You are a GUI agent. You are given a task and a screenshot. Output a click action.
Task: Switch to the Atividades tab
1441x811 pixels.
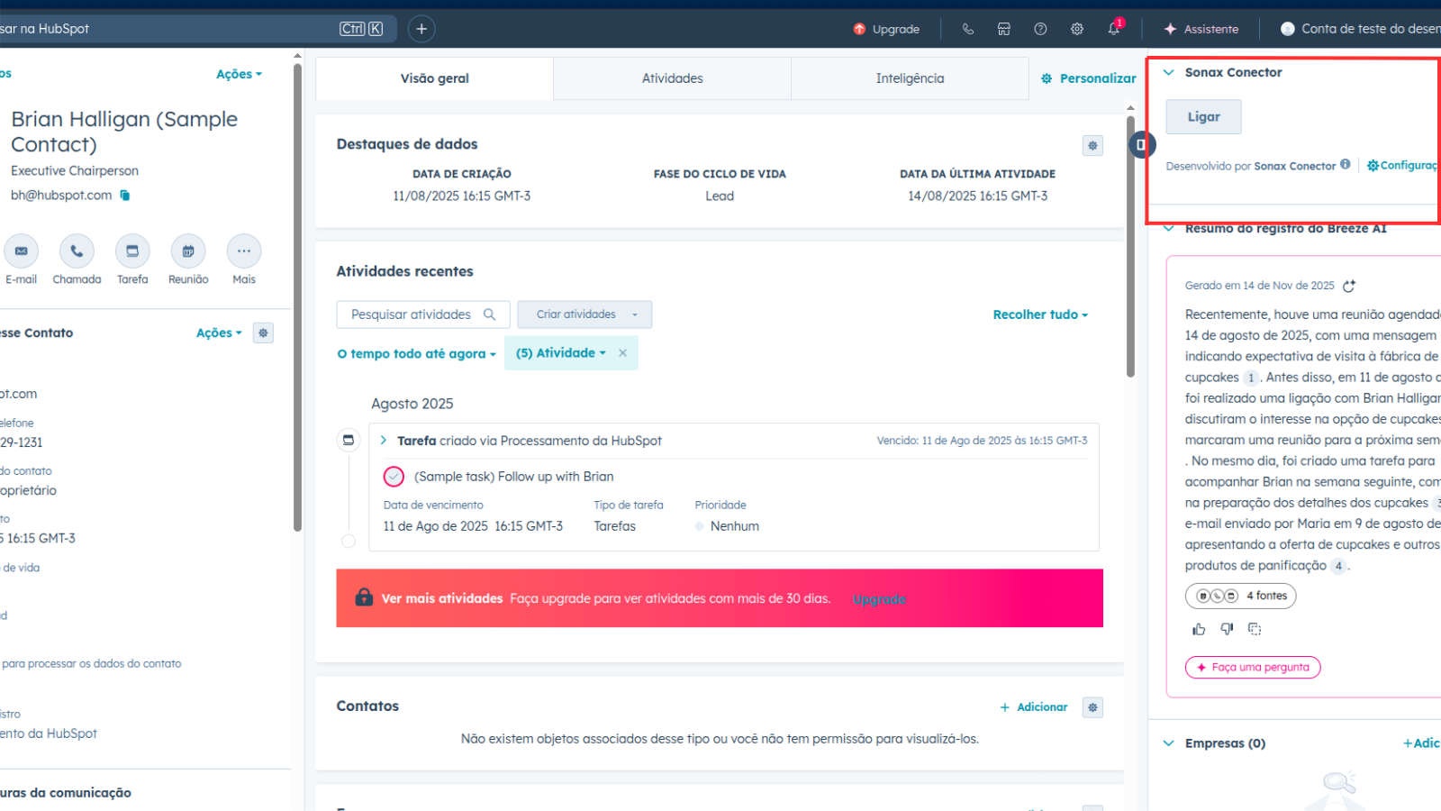pos(672,78)
